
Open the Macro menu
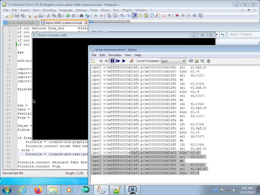pos(105,10)
